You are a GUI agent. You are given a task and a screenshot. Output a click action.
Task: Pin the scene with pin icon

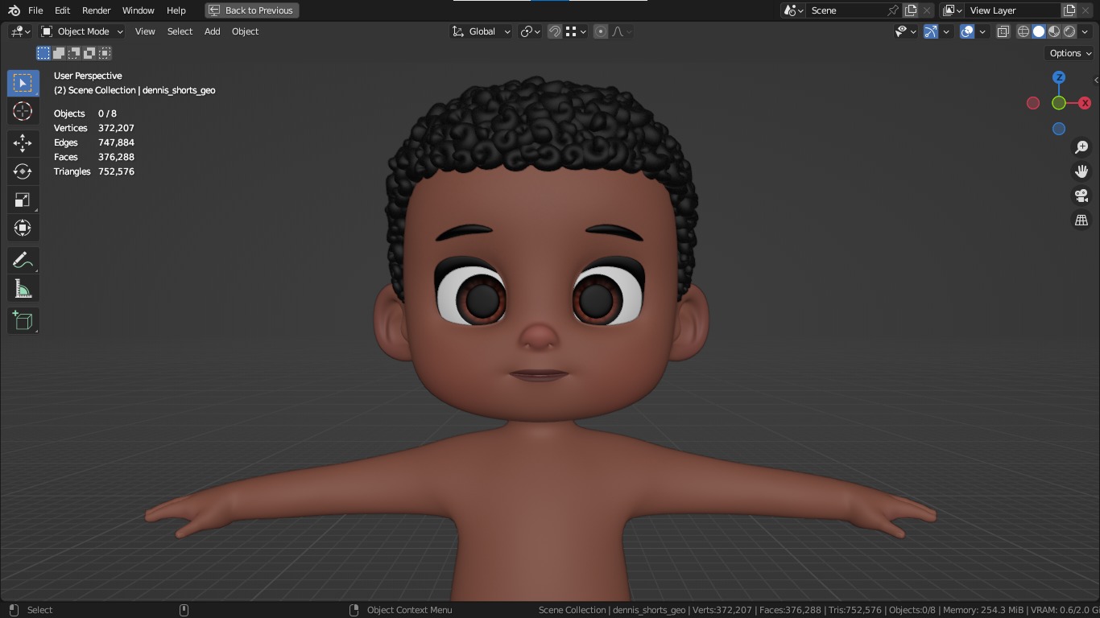[x=892, y=10]
